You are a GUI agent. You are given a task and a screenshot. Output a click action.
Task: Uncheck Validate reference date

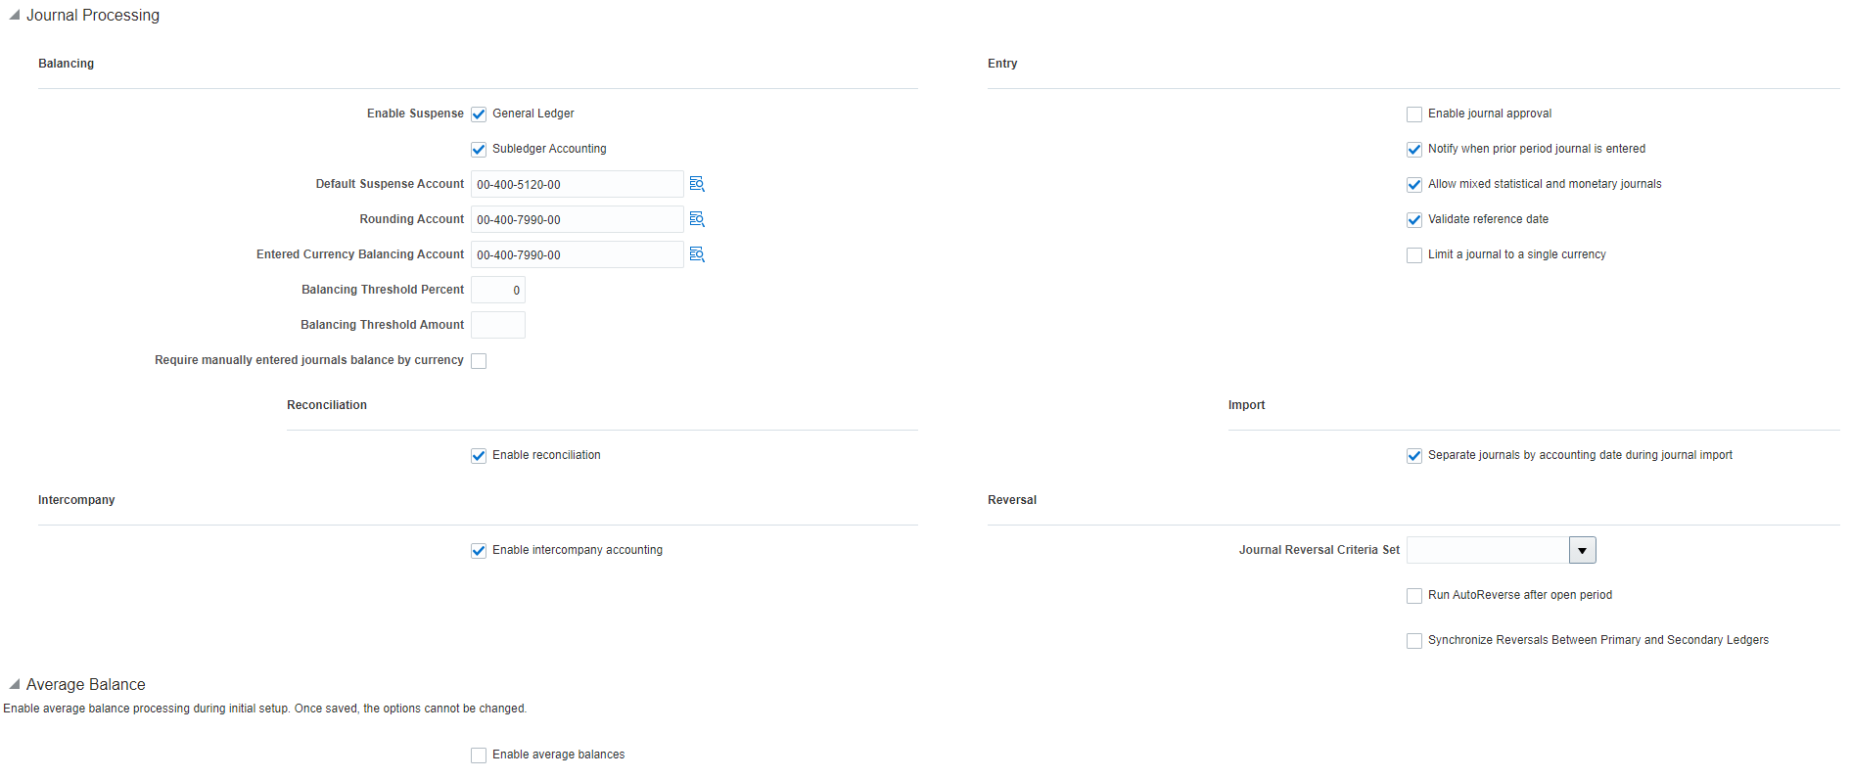[x=1414, y=220]
